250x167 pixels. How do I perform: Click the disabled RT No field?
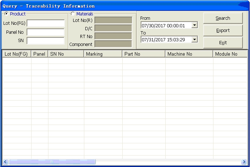(113, 36)
